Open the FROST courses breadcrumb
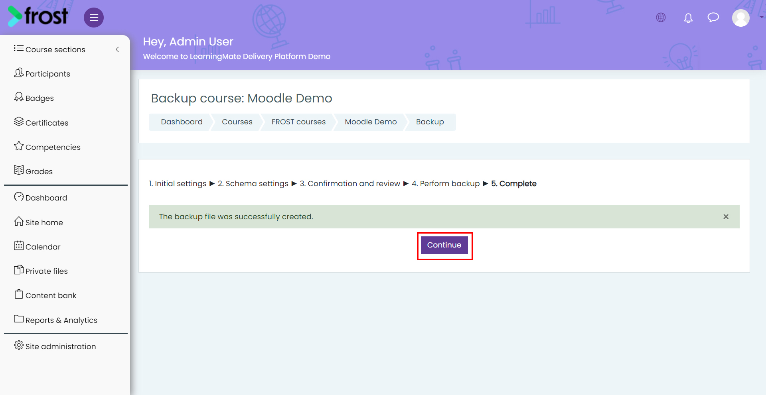The image size is (766, 395). 298,122
